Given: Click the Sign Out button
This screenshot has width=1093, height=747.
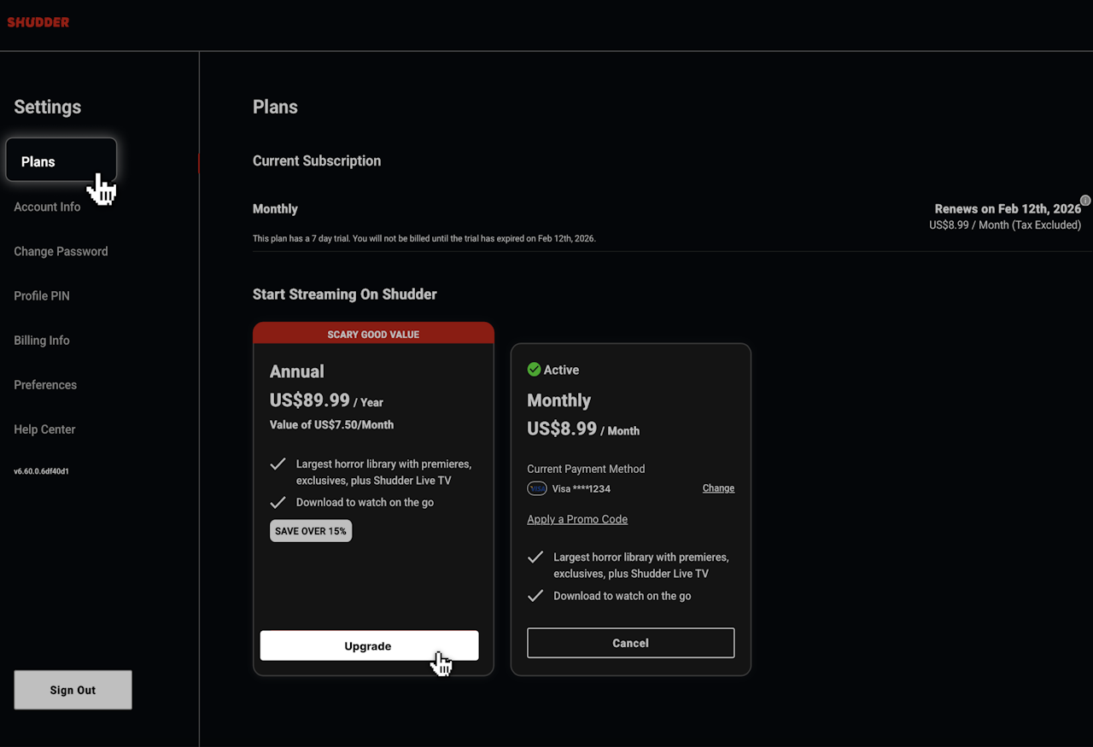Looking at the screenshot, I should coord(73,689).
